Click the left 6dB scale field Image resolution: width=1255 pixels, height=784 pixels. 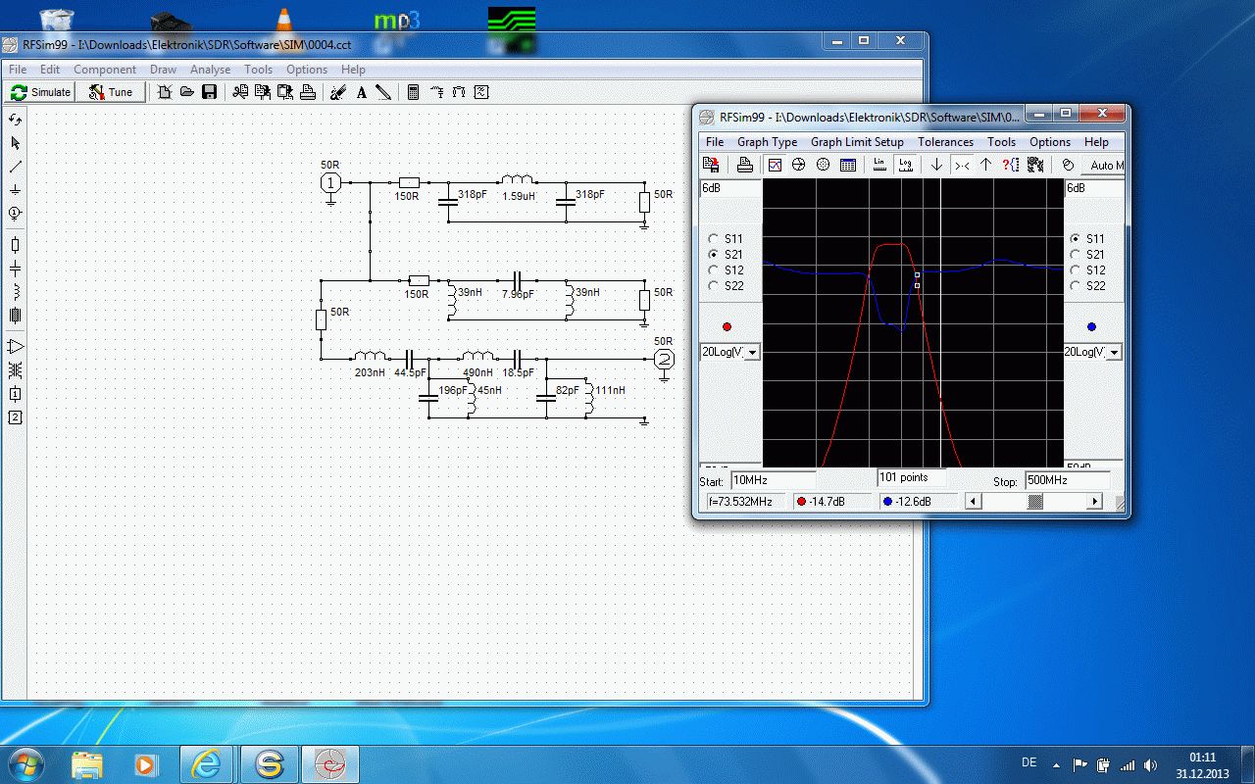coord(730,188)
